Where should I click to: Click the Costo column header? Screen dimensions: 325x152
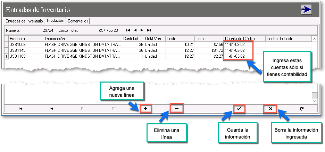(180, 39)
